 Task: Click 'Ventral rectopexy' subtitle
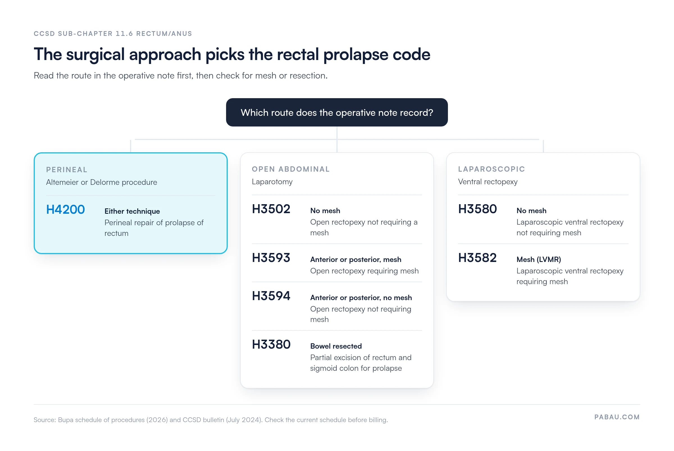(488, 182)
